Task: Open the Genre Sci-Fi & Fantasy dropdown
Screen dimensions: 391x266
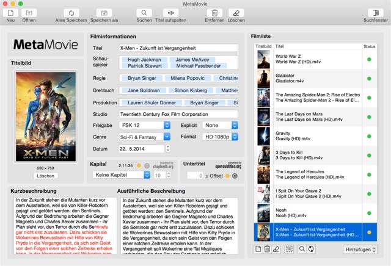Action: pyautogui.click(x=145, y=137)
